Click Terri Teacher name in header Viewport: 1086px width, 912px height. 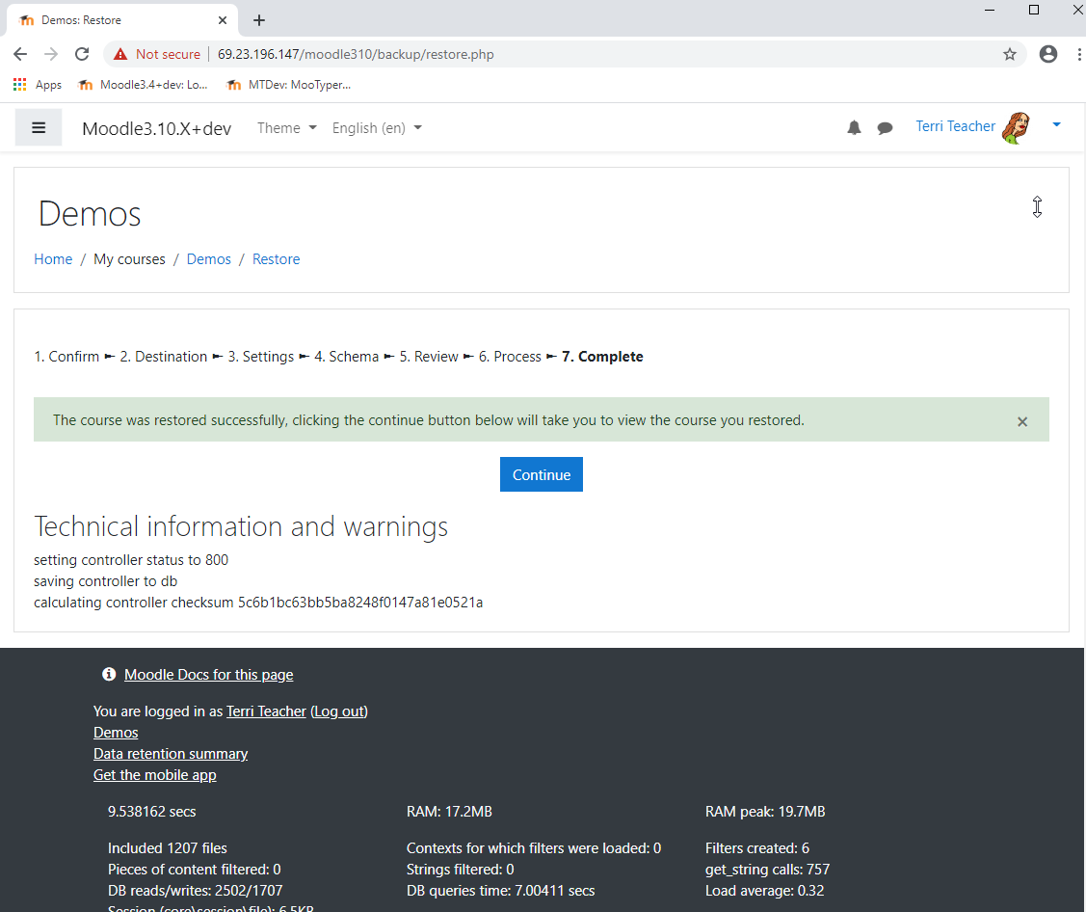click(x=955, y=126)
